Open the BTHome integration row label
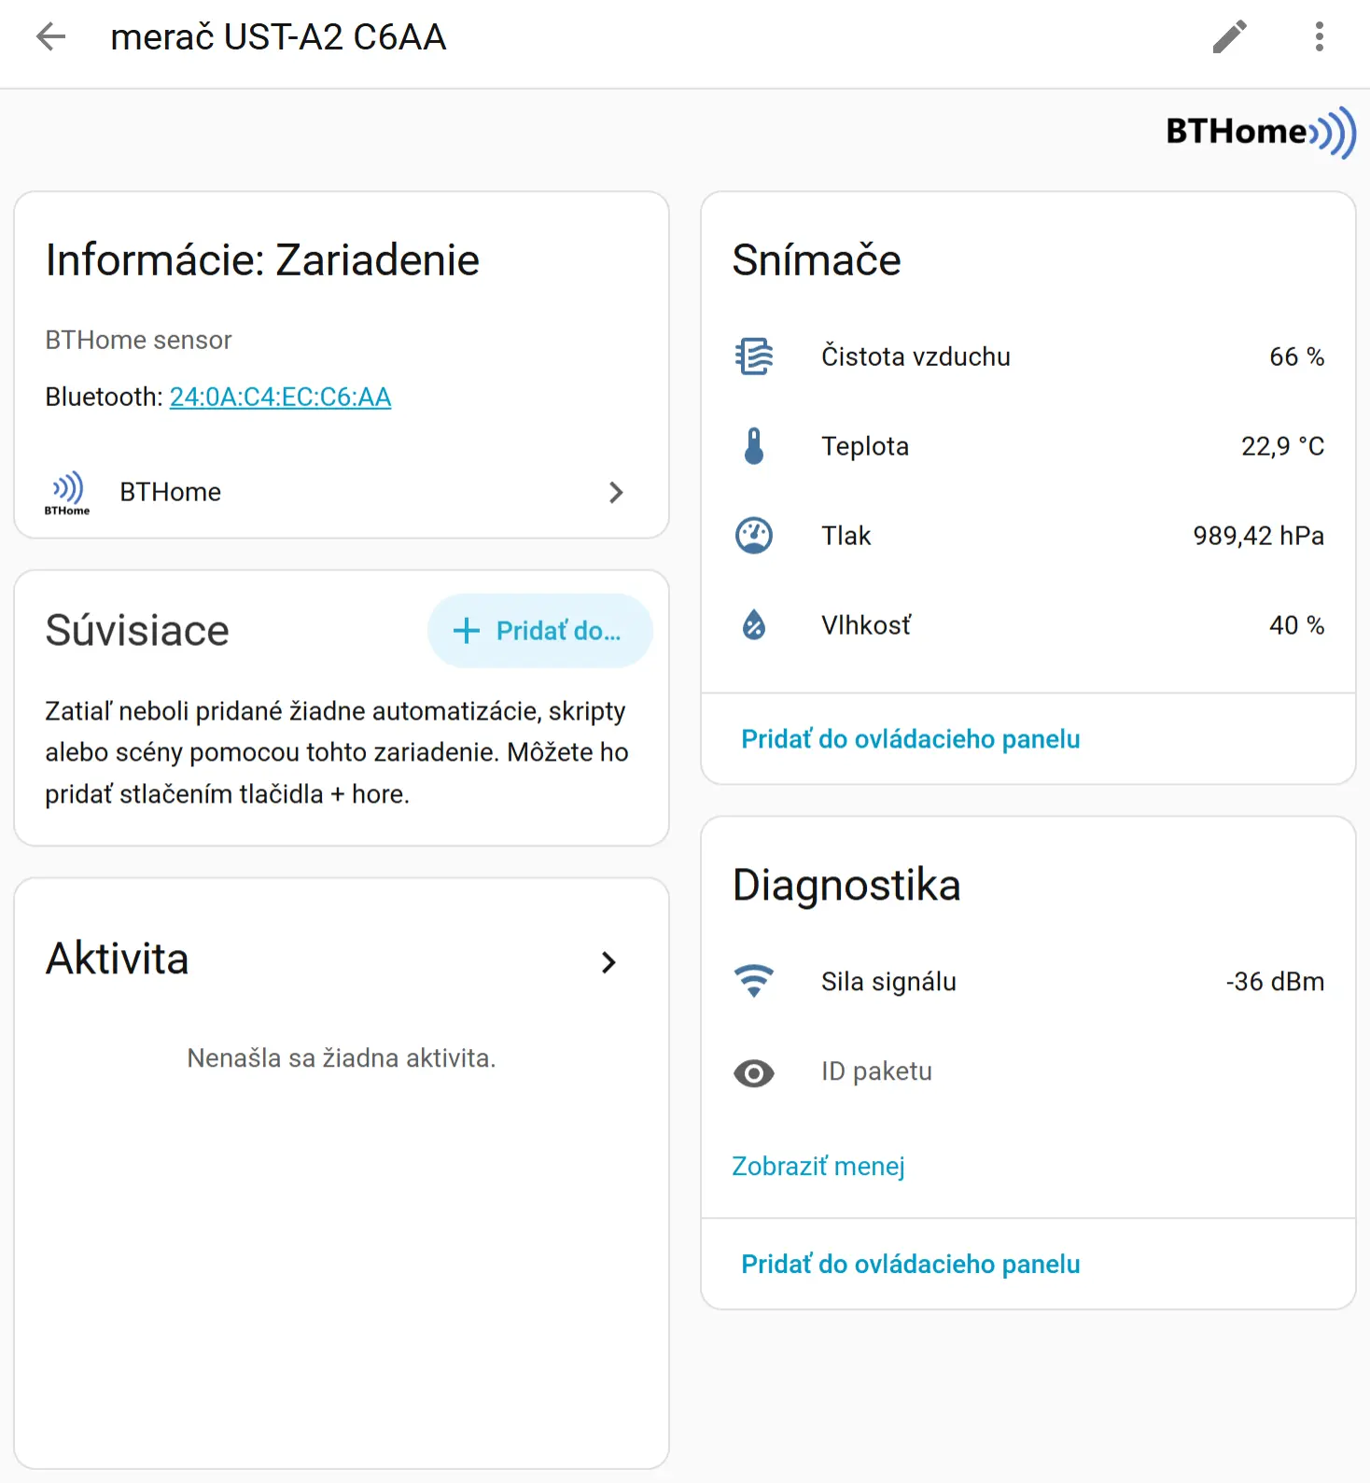This screenshot has width=1370, height=1483. click(171, 492)
